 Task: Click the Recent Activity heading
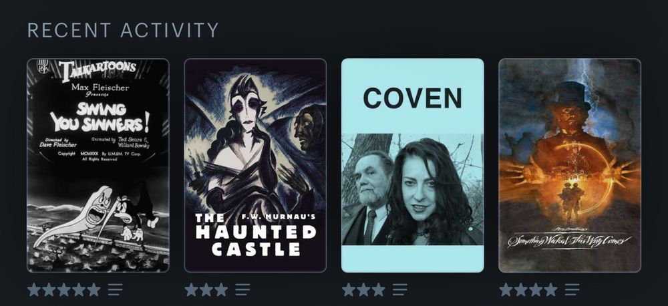coord(123,30)
